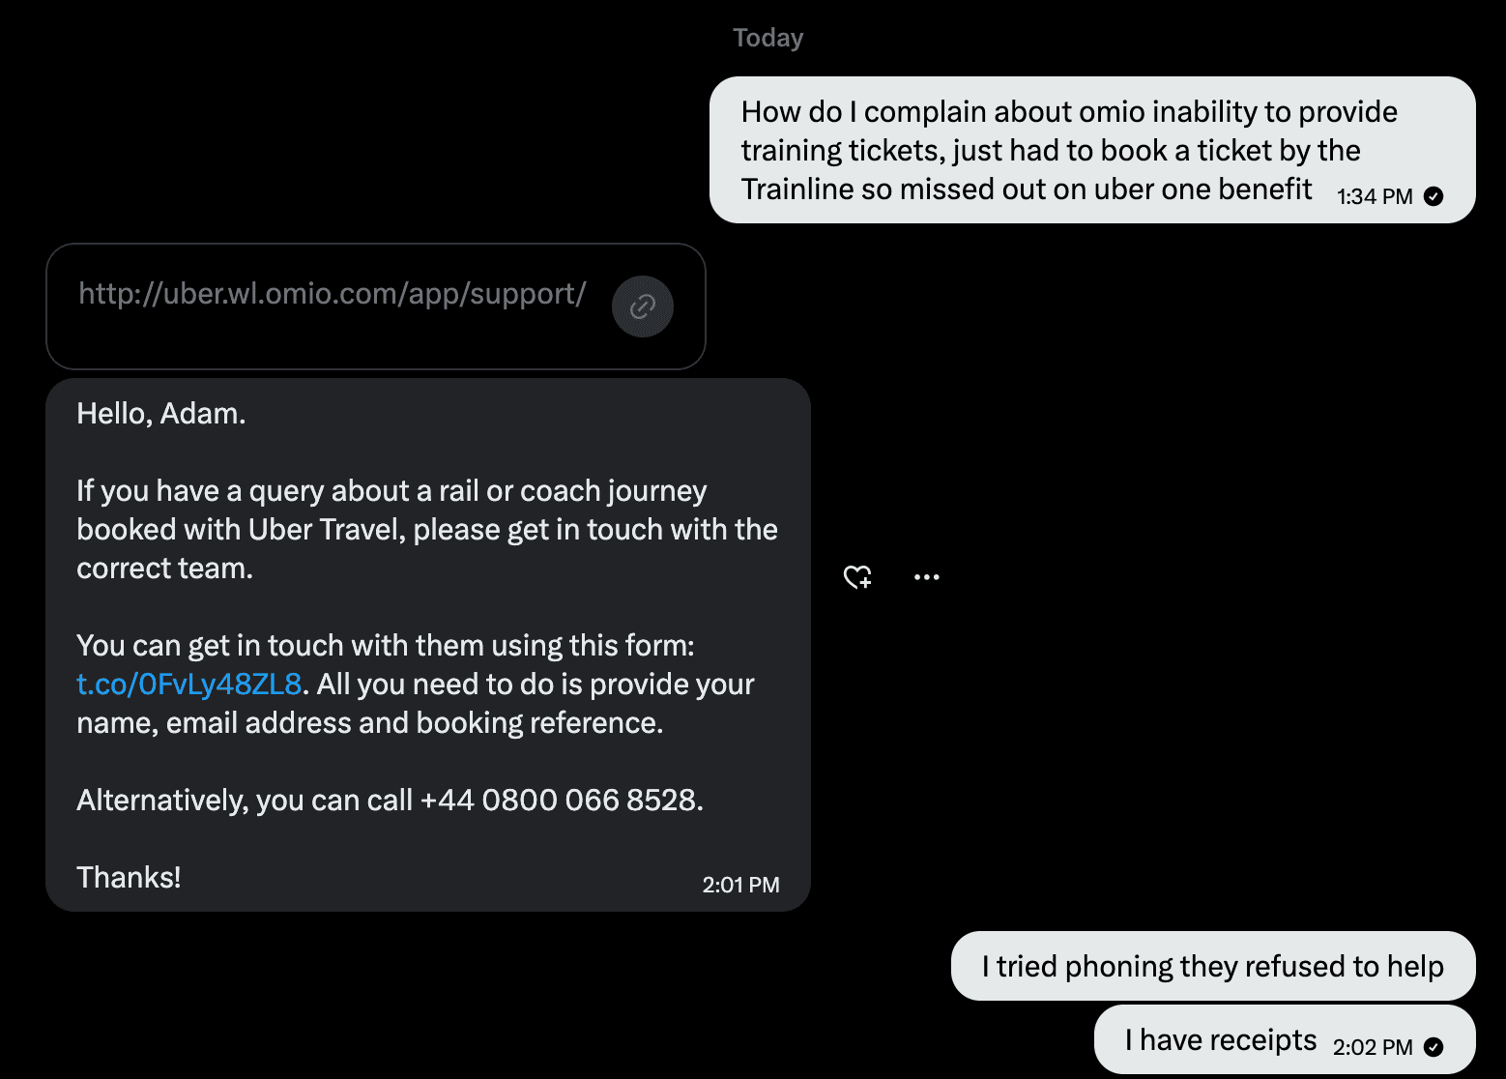Click the 1:34 PM message timestamp

[1374, 196]
